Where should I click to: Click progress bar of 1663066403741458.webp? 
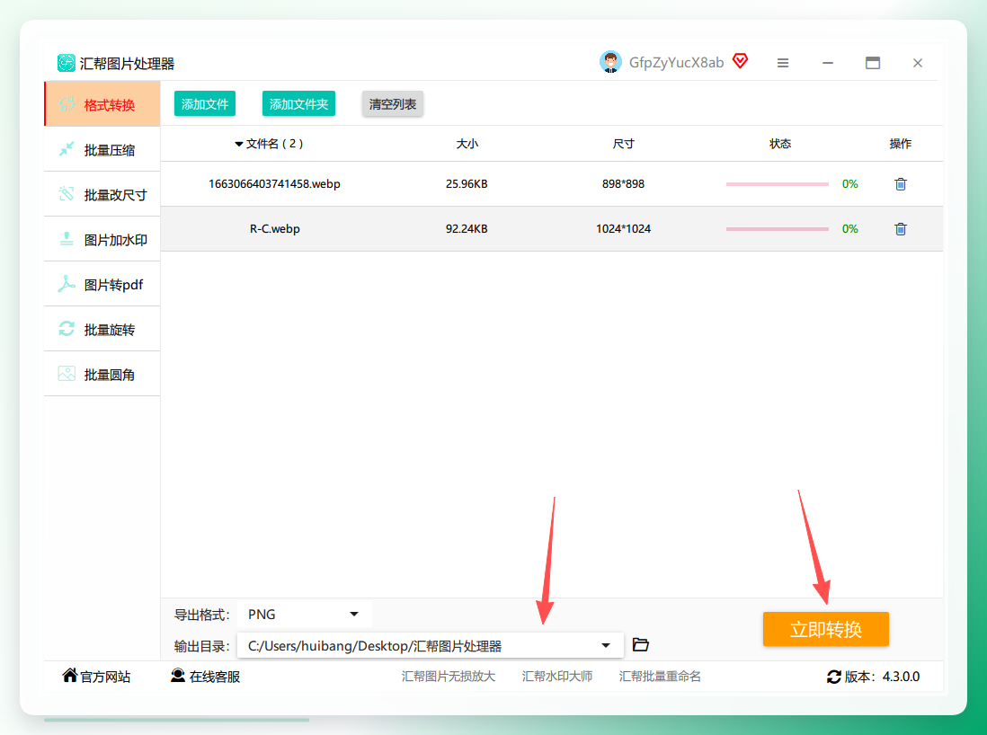click(777, 183)
